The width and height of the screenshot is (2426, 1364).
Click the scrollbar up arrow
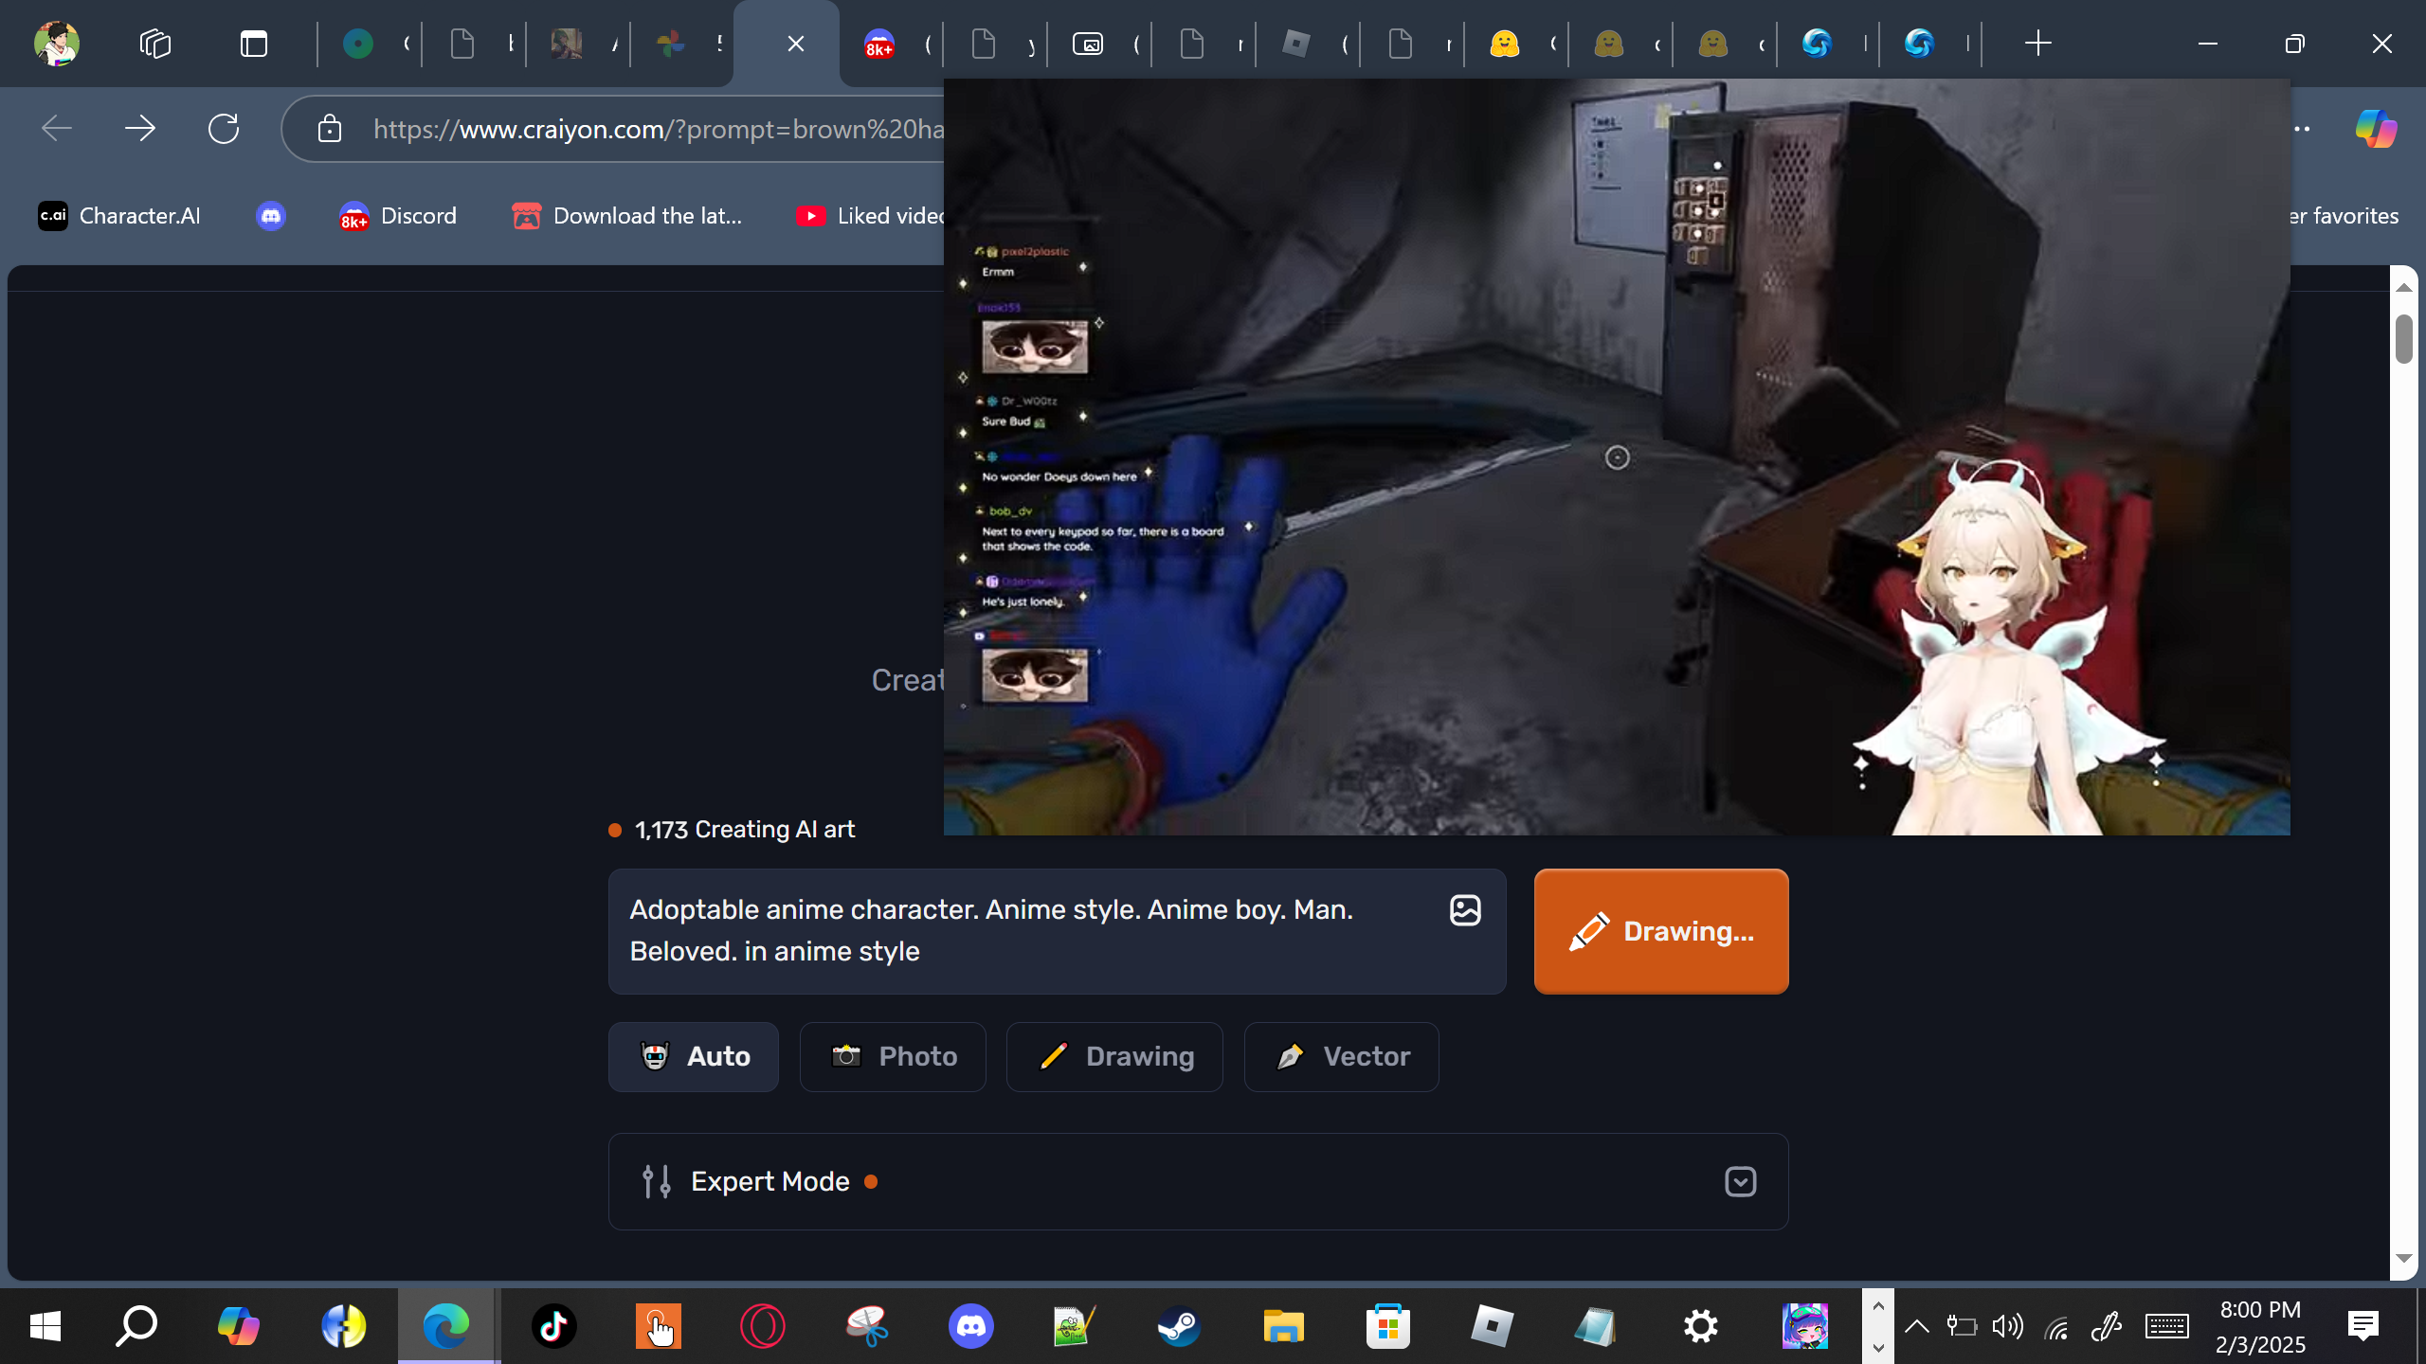pyautogui.click(x=2404, y=287)
